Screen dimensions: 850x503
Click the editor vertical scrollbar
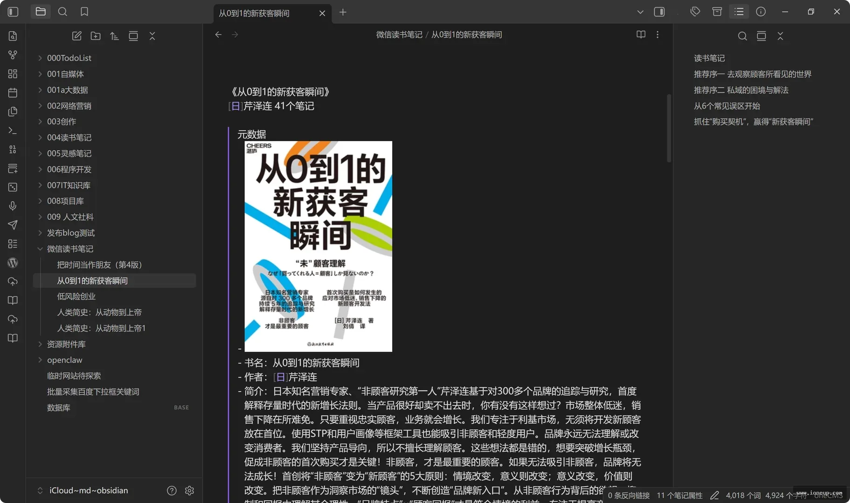pos(669,128)
